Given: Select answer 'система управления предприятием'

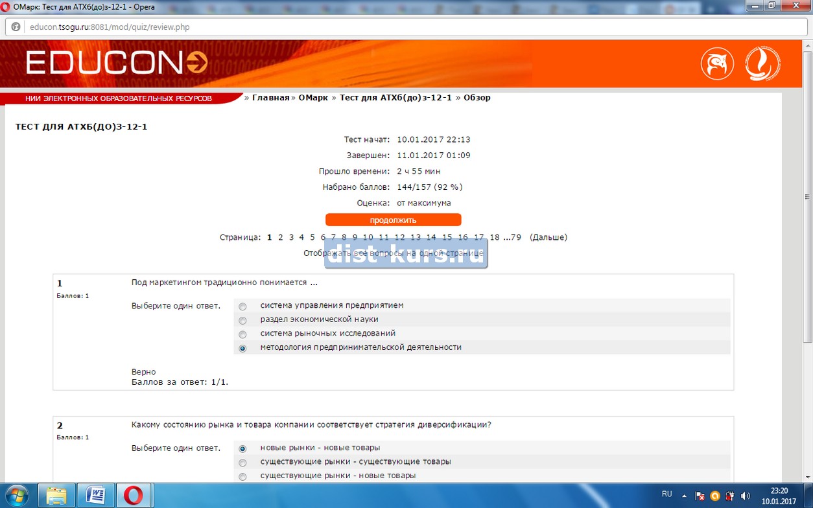Looking at the screenshot, I should pos(242,306).
